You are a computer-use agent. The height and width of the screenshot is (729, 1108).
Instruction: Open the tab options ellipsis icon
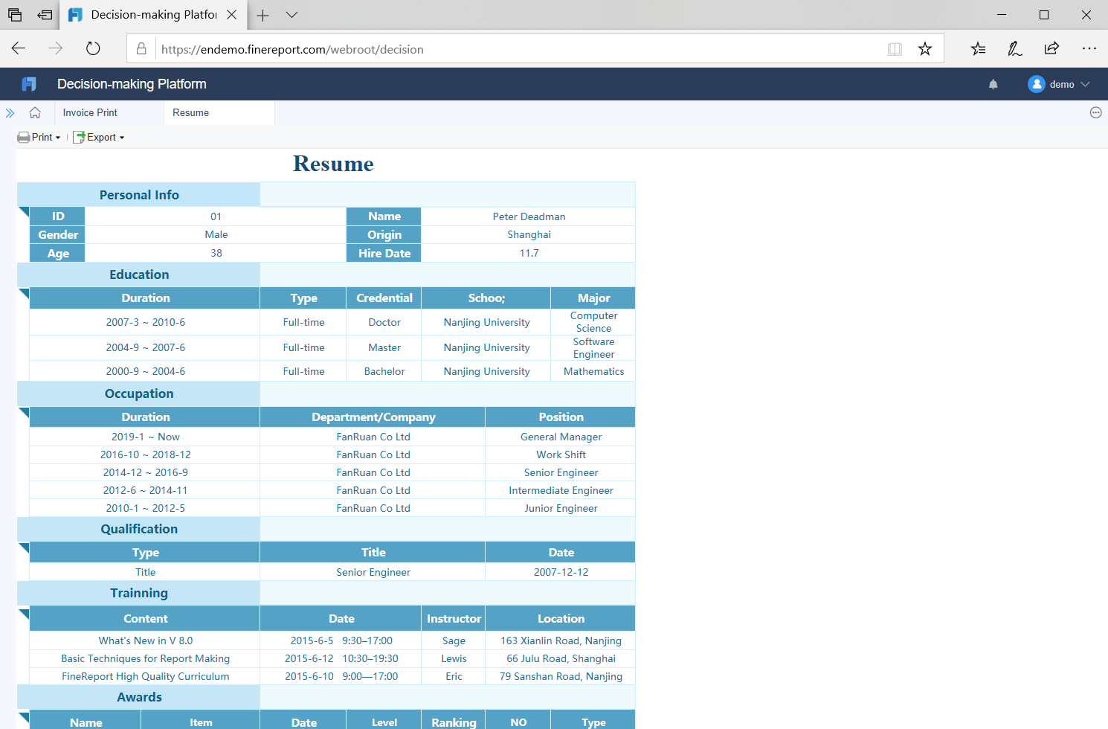pos(1095,113)
